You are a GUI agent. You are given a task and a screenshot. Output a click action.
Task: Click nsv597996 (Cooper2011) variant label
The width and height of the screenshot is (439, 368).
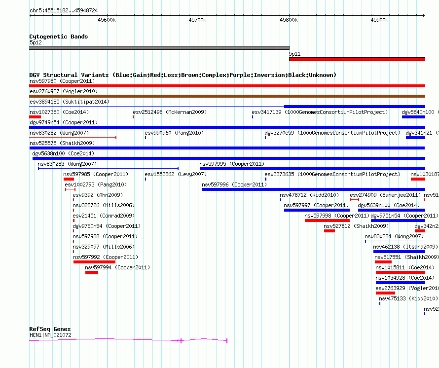[234, 185]
